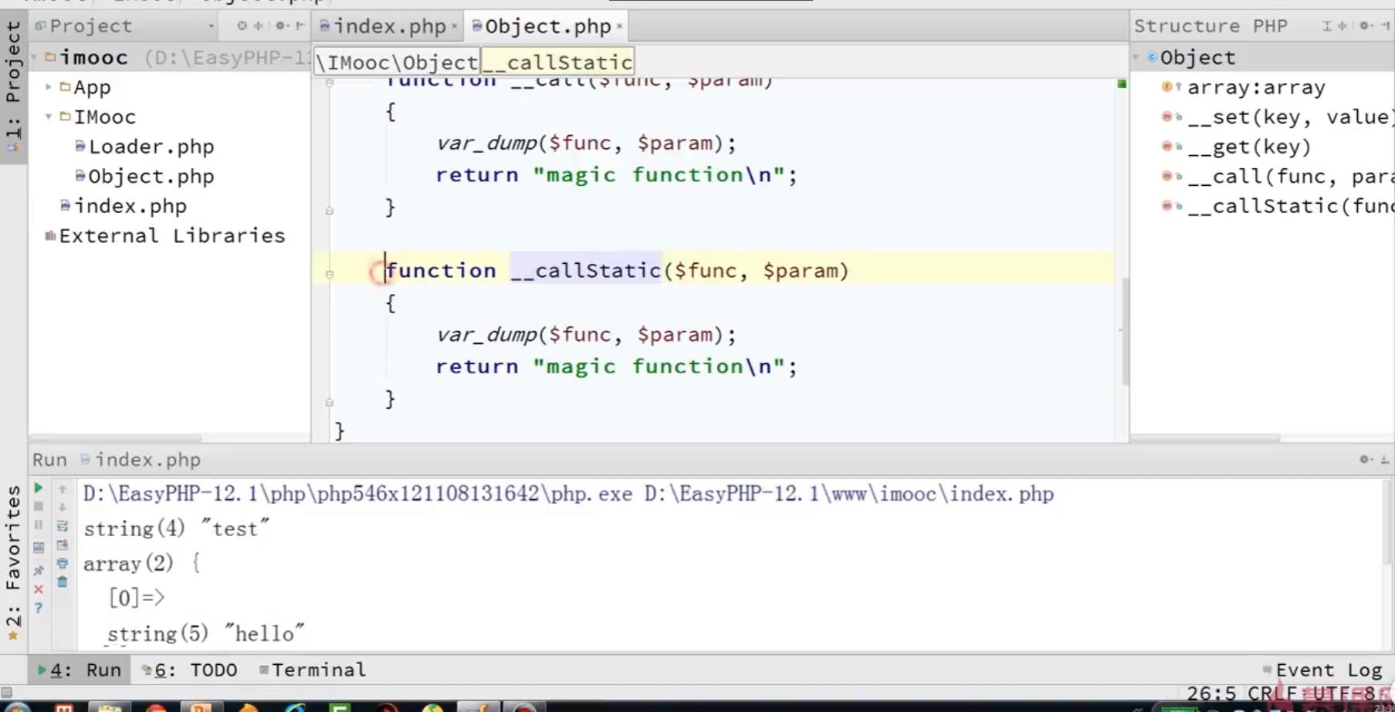Select array:array in Structure panel
This screenshot has height=712, width=1395.
(x=1244, y=87)
